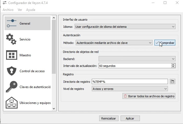
Task: Open the Archivo menu
Action: (8, 10)
